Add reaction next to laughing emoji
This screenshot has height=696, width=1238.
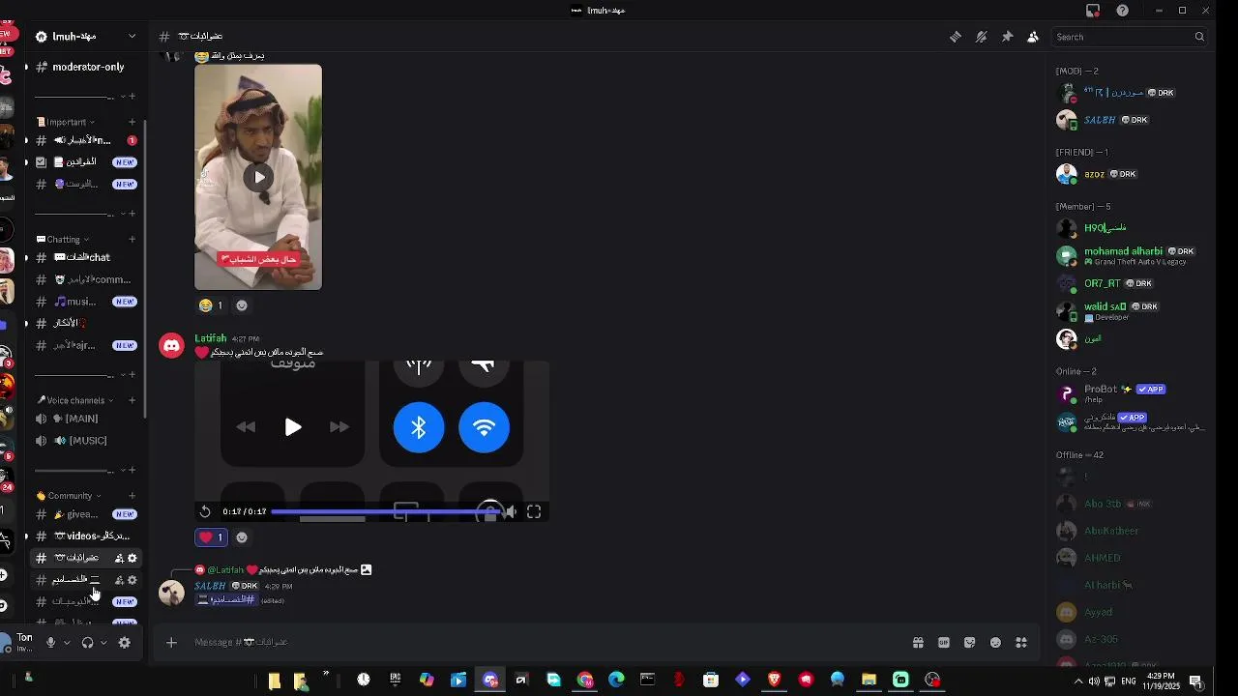pos(242,305)
